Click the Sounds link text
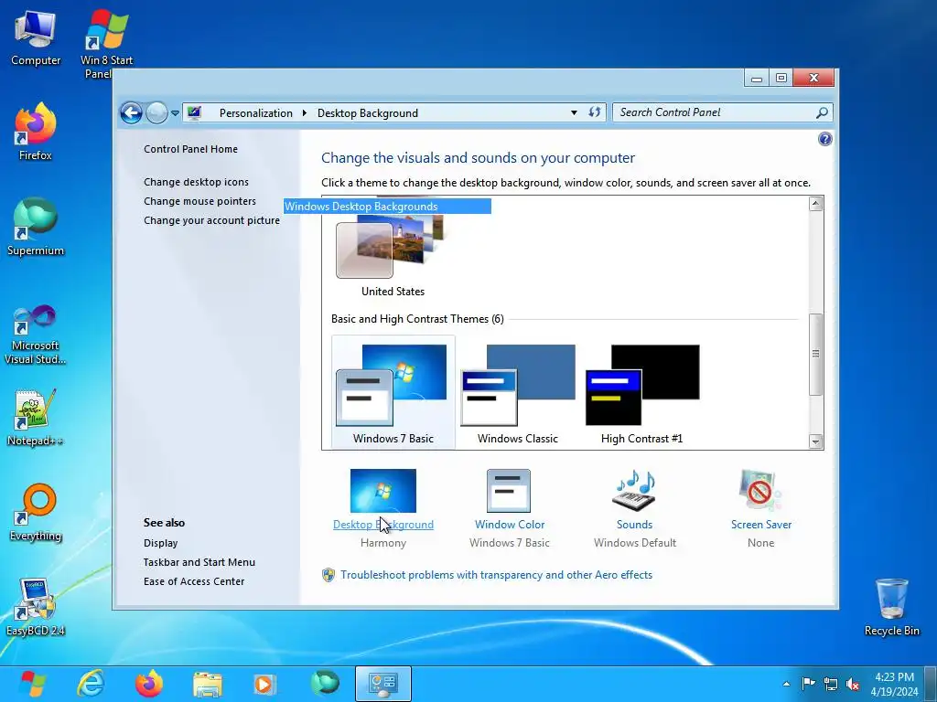This screenshot has width=937, height=702. 635,525
